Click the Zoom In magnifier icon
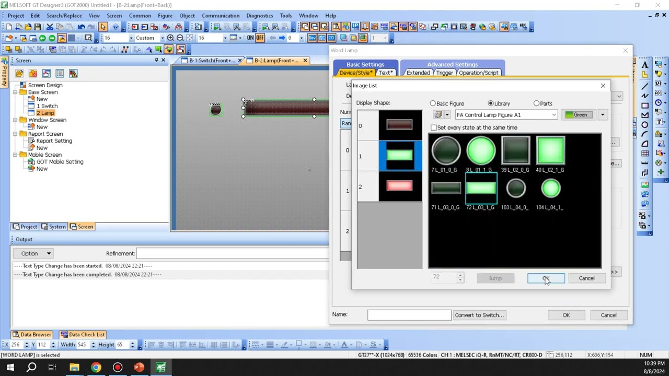 pyautogui.click(x=170, y=38)
